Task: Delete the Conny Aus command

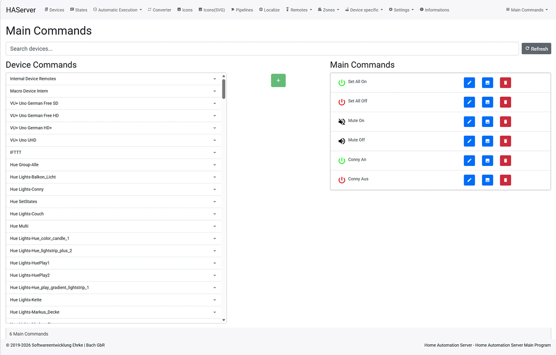Action: pyautogui.click(x=505, y=180)
